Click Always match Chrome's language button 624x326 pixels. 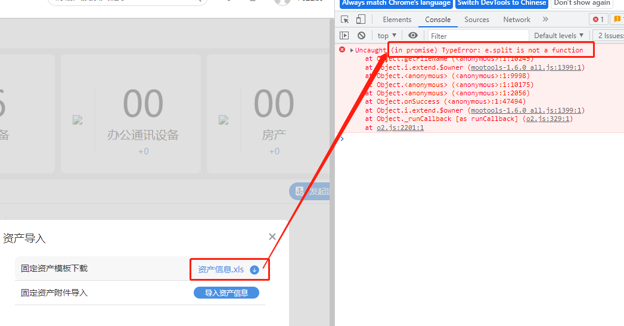396,3
